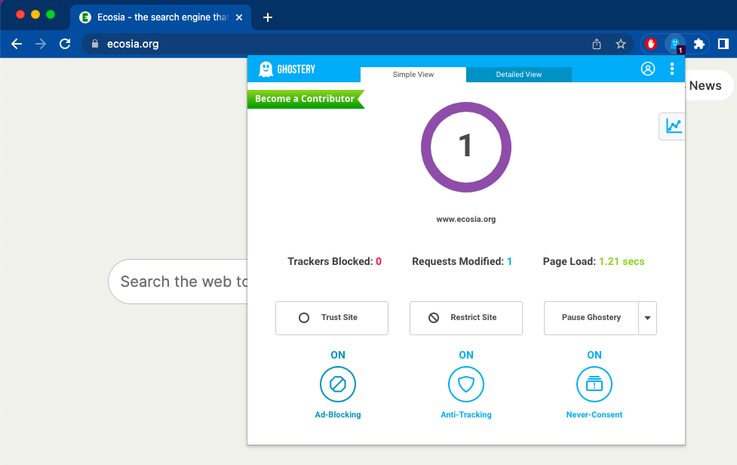Open the Extensions puzzle-piece menu
The width and height of the screenshot is (737, 465).
(x=699, y=44)
